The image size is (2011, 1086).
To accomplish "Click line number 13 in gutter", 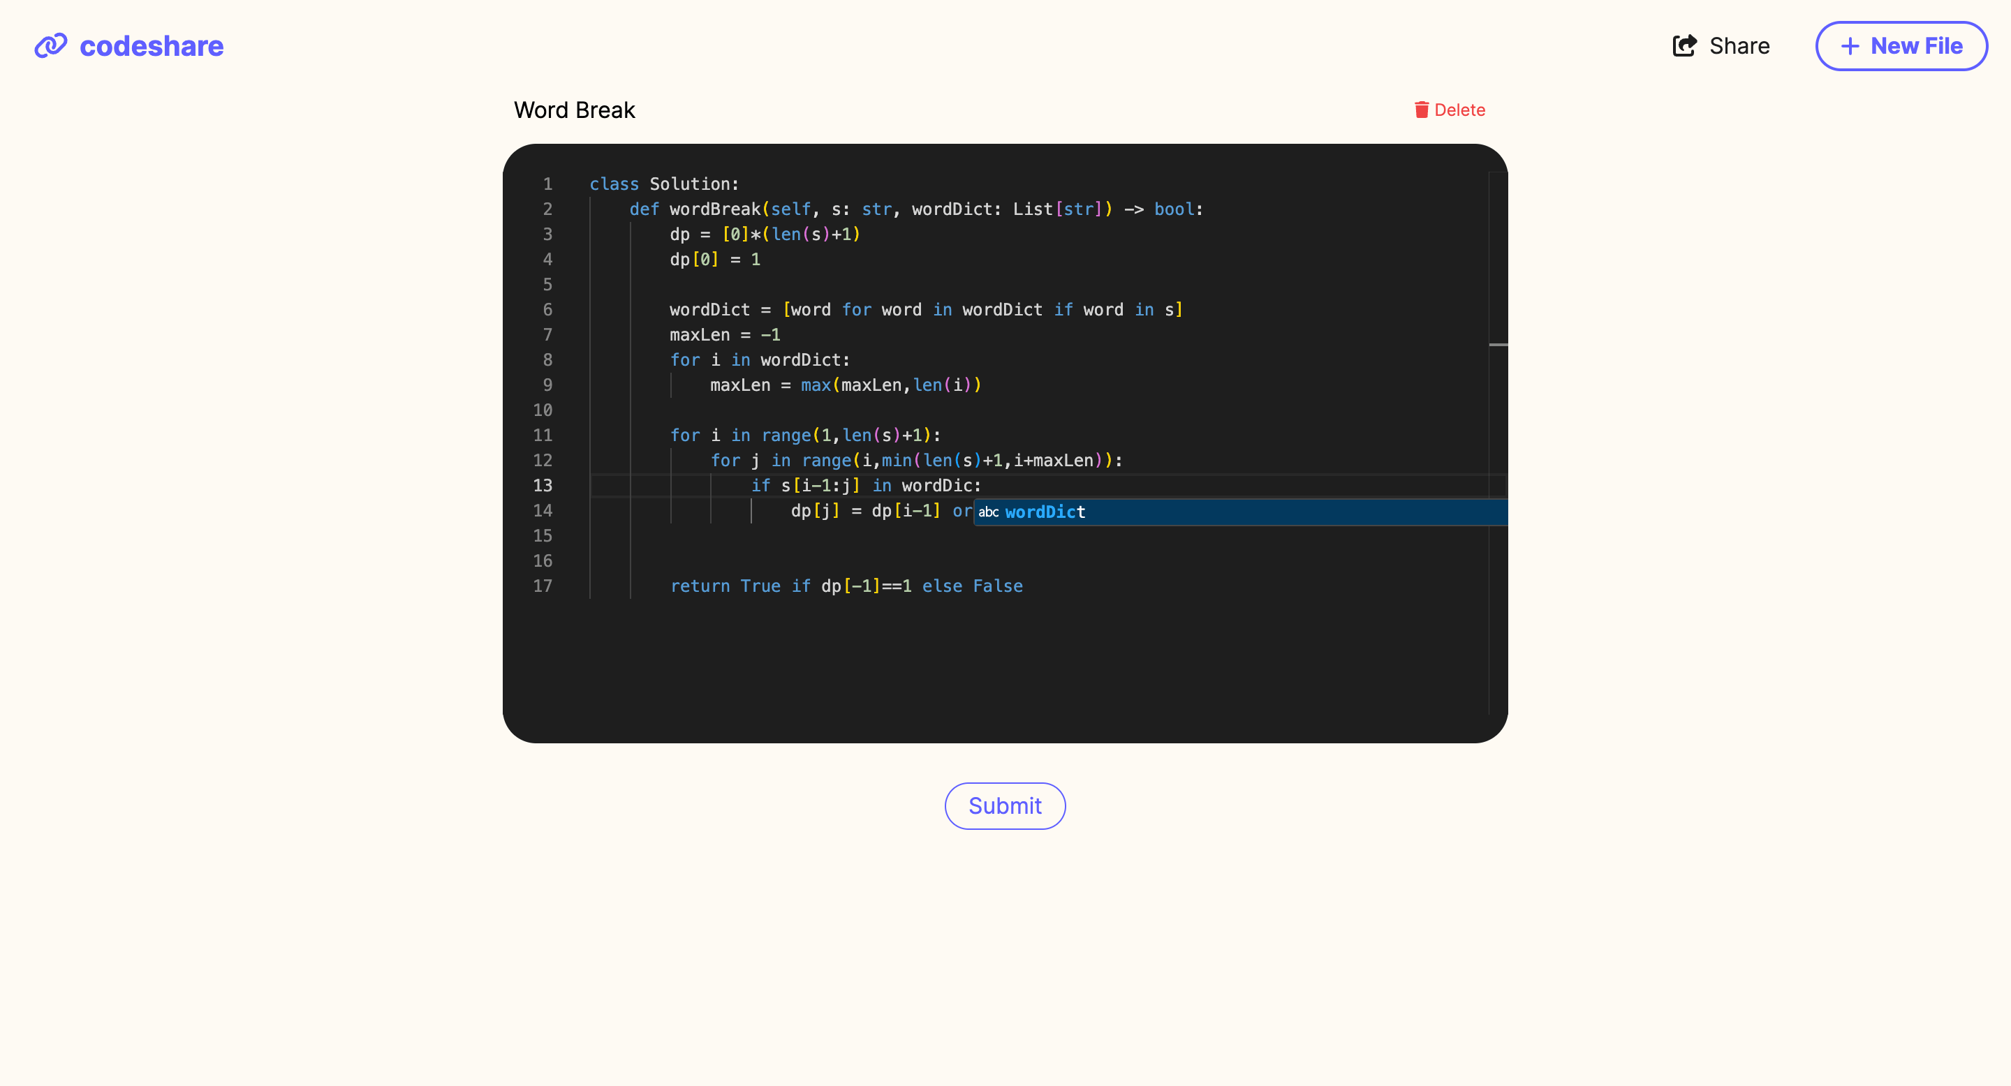I will point(543,485).
